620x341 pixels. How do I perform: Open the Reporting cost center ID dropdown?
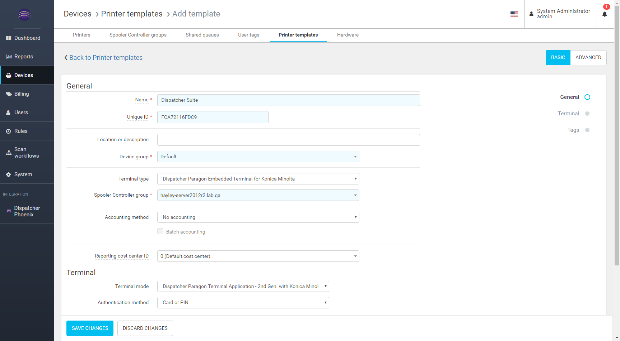tap(258, 256)
